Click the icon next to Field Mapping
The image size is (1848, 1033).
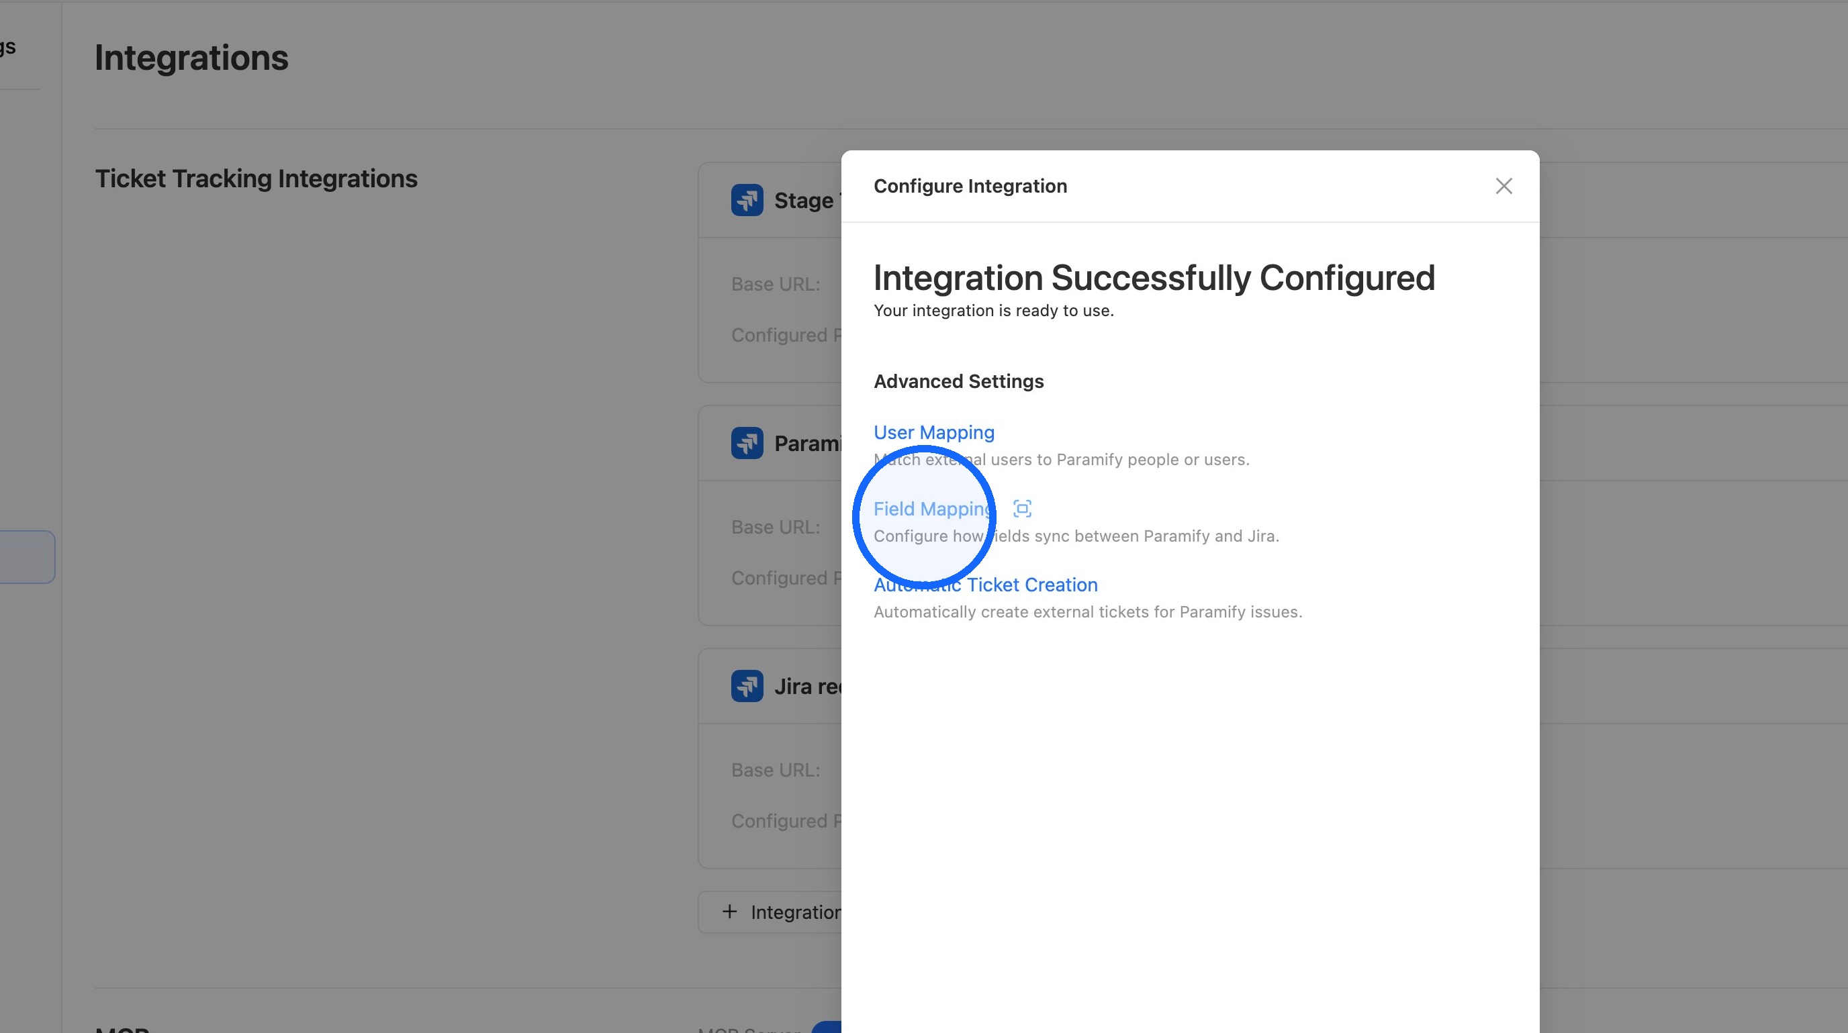[1022, 509]
